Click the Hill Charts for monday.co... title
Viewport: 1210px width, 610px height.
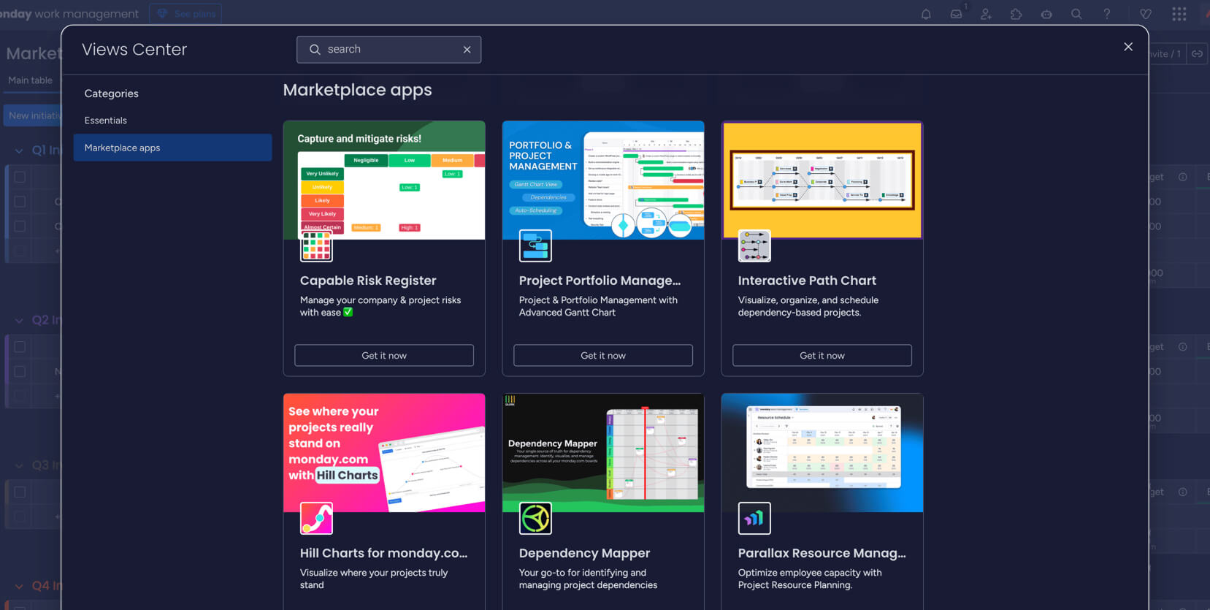383,553
